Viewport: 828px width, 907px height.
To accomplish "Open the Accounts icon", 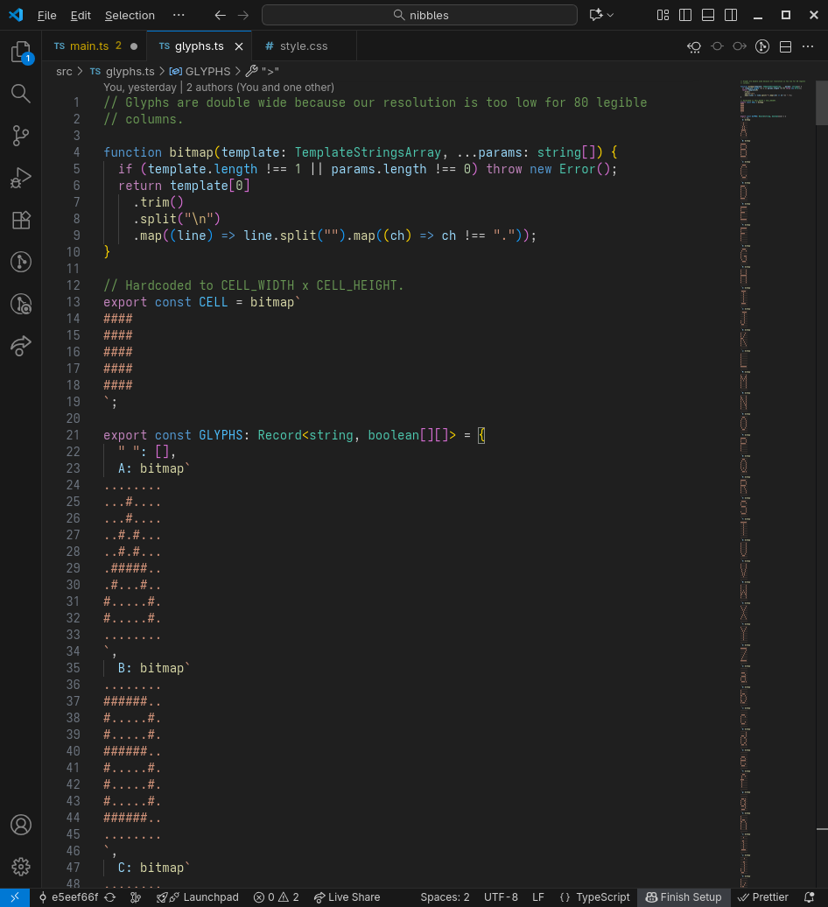I will click(21, 825).
